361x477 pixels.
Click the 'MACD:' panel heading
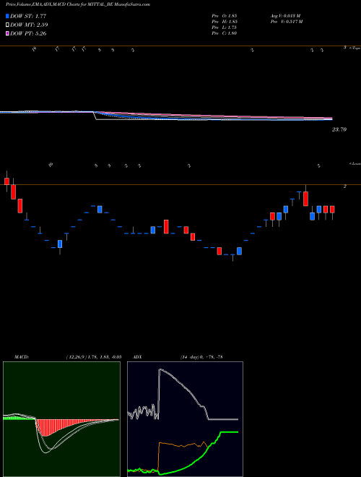coord(21,357)
